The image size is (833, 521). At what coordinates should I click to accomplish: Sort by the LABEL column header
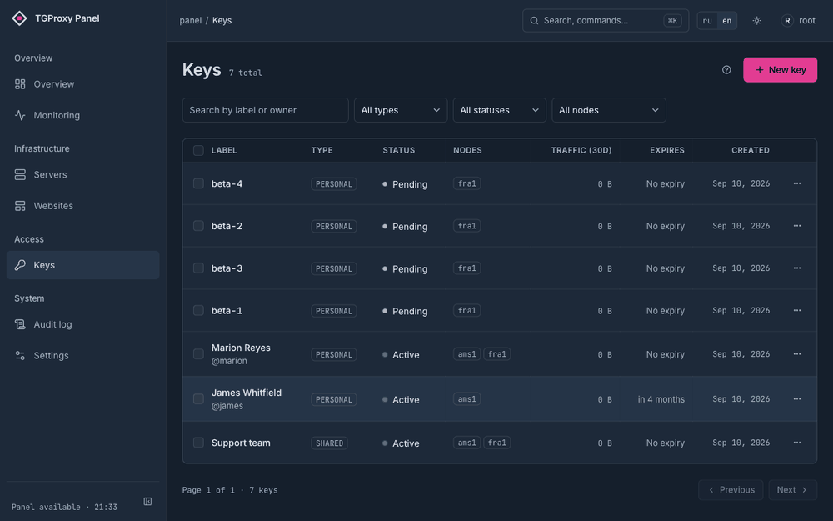coord(224,150)
